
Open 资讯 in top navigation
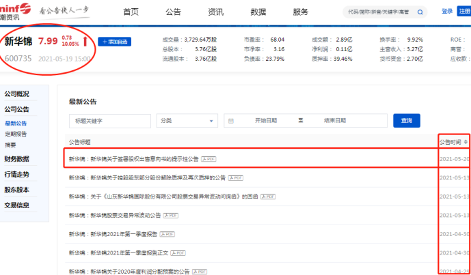point(215,12)
